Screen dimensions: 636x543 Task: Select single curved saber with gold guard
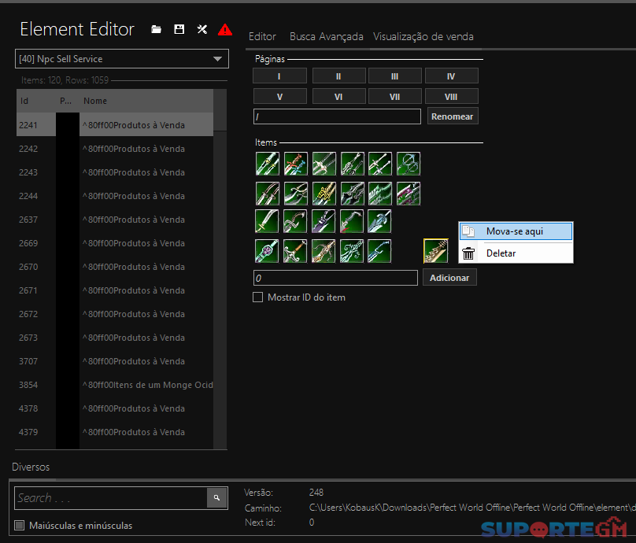click(267, 221)
